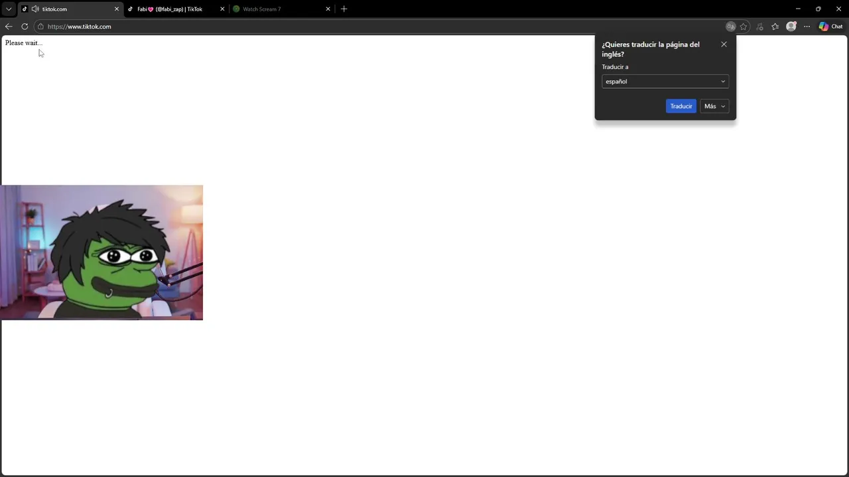Screen dimensions: 849x477
Task: Open the favorites list icon
Action: (x=775, y=26)
